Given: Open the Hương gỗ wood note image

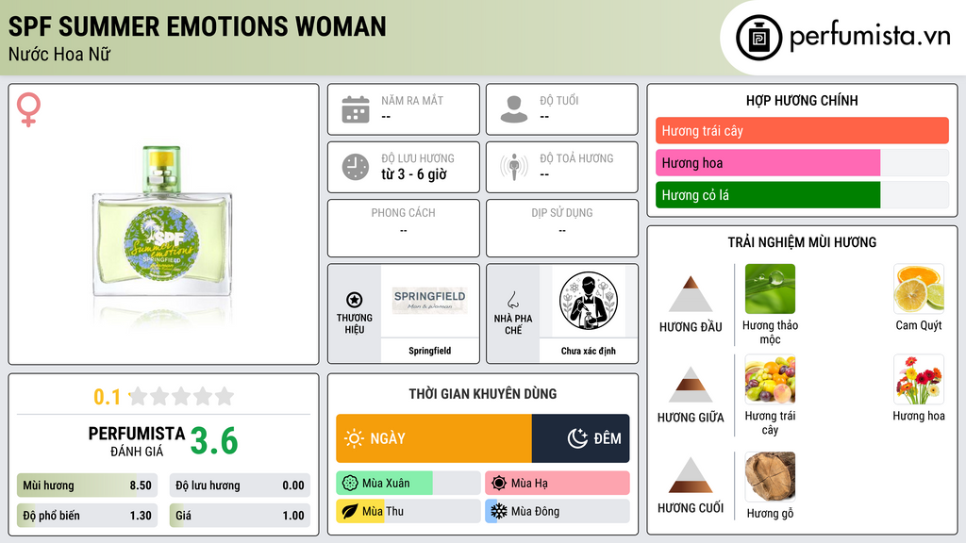Looking at the screenshot, I should 770,476.
